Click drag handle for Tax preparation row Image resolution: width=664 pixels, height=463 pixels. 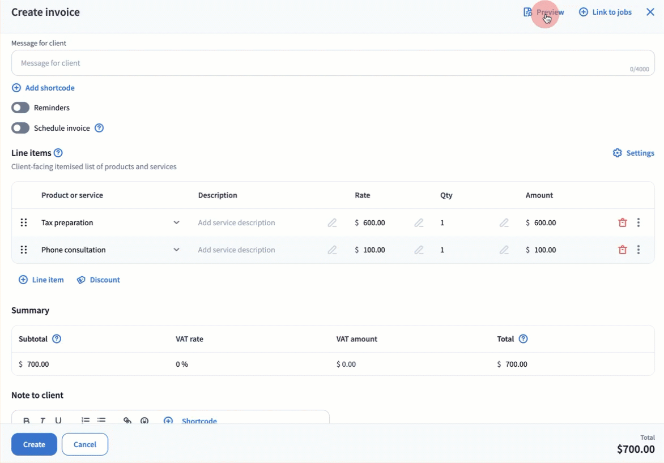coord(24,223)
